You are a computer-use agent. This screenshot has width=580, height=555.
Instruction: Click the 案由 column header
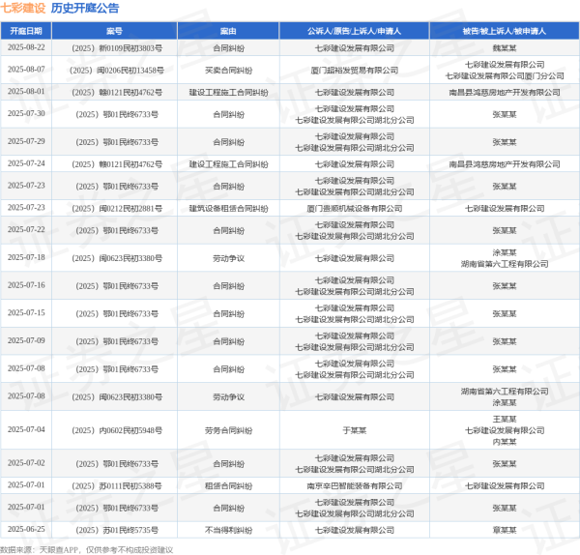tap(228, 31)
